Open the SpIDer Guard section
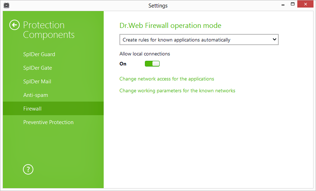Screen dimensions: 316x191 [39, 54]
